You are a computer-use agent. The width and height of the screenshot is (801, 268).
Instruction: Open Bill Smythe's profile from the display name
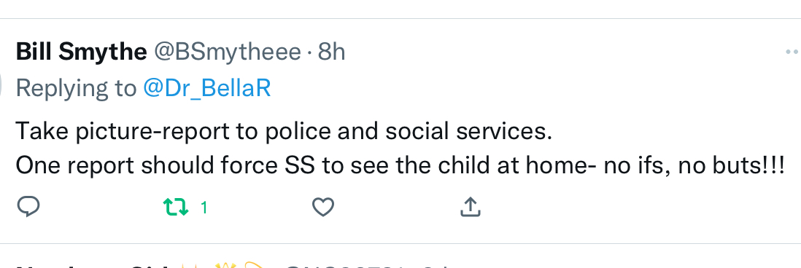click(x=82, y=52)
